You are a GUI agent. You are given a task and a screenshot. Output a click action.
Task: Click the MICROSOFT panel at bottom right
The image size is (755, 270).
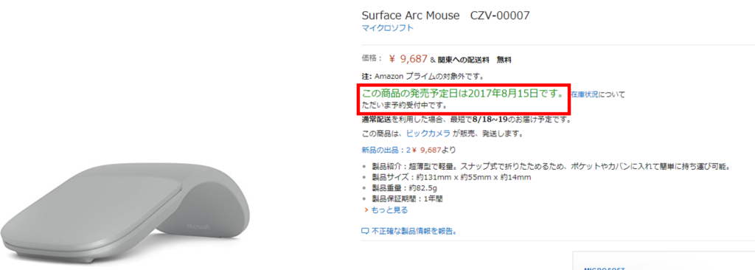(x=664, y=260)
